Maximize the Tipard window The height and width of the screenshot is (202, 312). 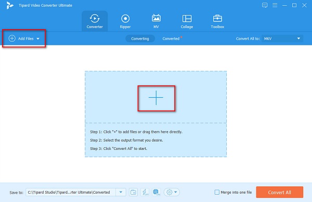pyautogui.click(x=294, y=5)
